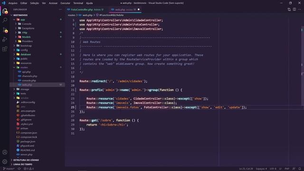Screen dimensions: 304x171
Task: Open the Editar menu
Action: 24,3
